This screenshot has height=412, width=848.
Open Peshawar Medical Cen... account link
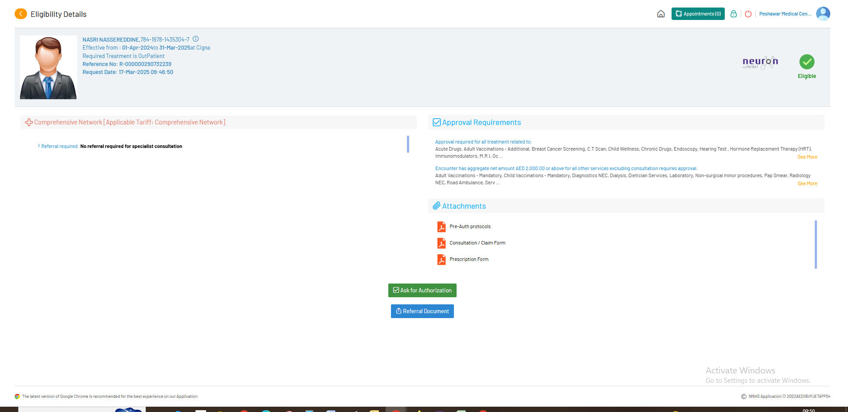pos(785,14)
